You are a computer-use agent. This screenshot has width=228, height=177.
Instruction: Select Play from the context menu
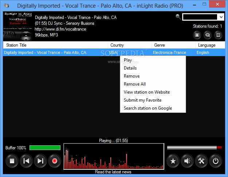click(x=153, y=60)
